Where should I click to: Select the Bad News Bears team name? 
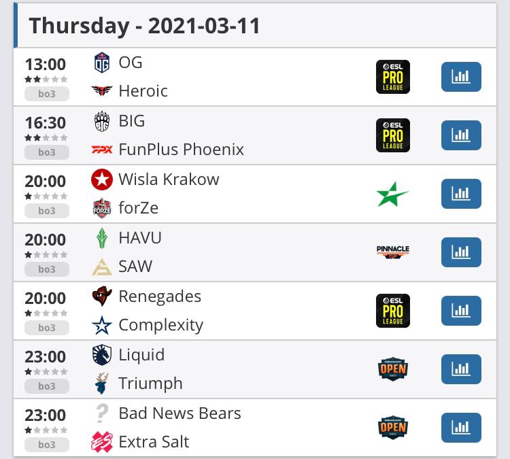coord(180,413)
